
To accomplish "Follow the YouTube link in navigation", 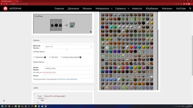I will pos(181,9).
